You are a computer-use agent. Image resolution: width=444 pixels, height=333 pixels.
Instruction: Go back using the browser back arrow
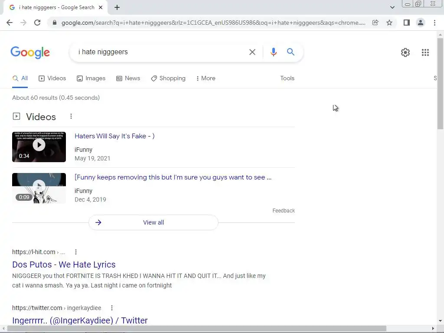click(10, 23)
